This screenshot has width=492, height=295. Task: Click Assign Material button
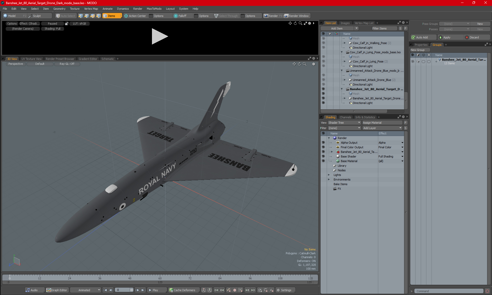383,123
